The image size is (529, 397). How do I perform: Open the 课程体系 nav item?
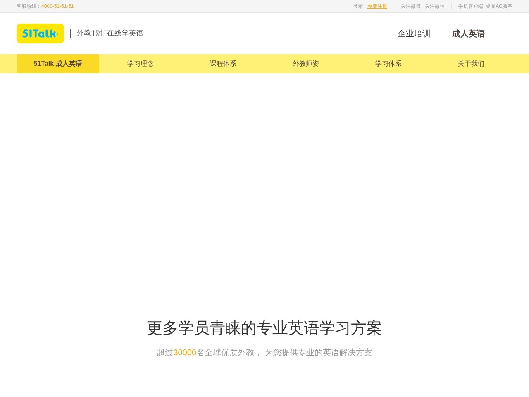(223, 64)
